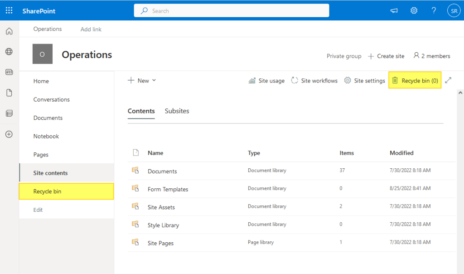Open Notebook in left navigation
The image size is (464, 274).
point(46,136)
